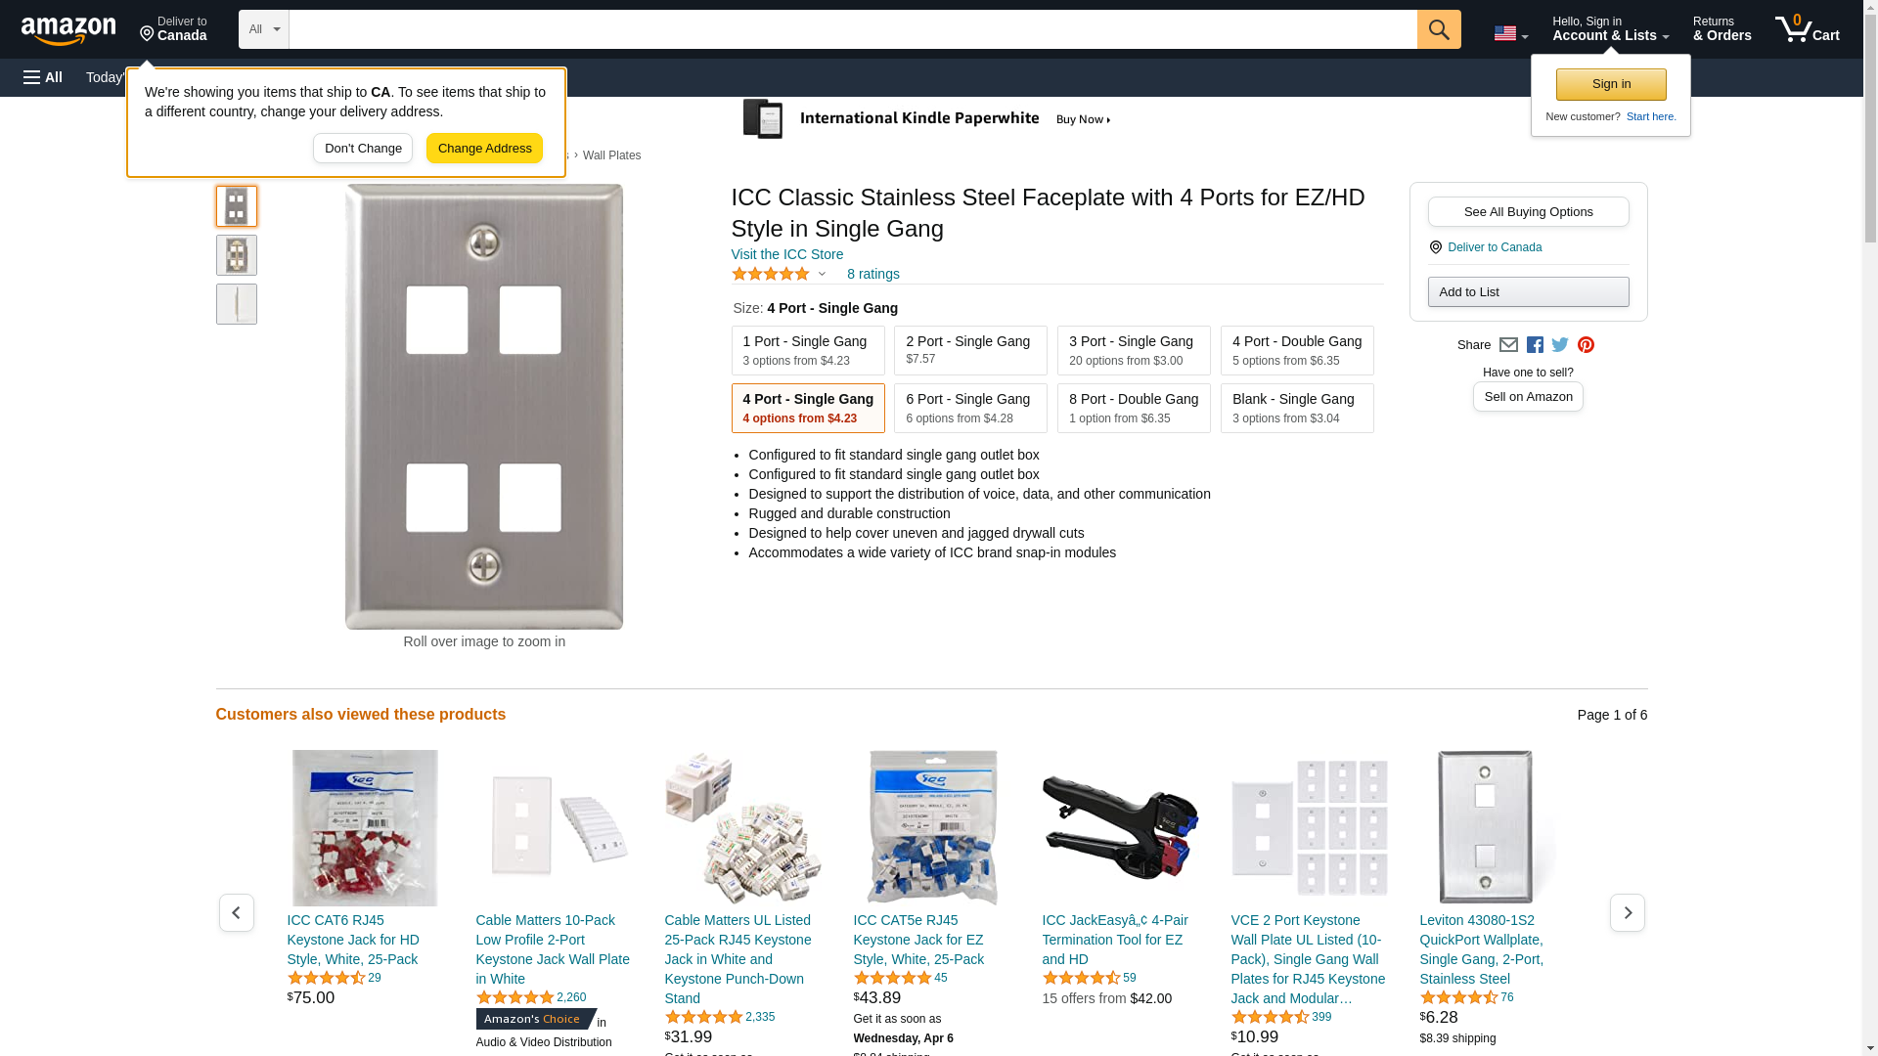1878x1056 pixels.
Task: Share product on Twitter
Action: [1560, 345]
